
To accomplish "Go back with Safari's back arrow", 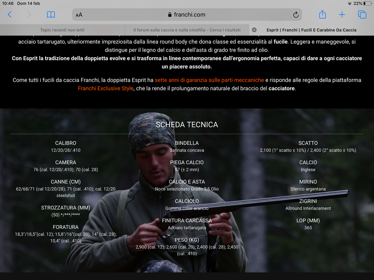I will pyautogui.click(x=9, y=14).
